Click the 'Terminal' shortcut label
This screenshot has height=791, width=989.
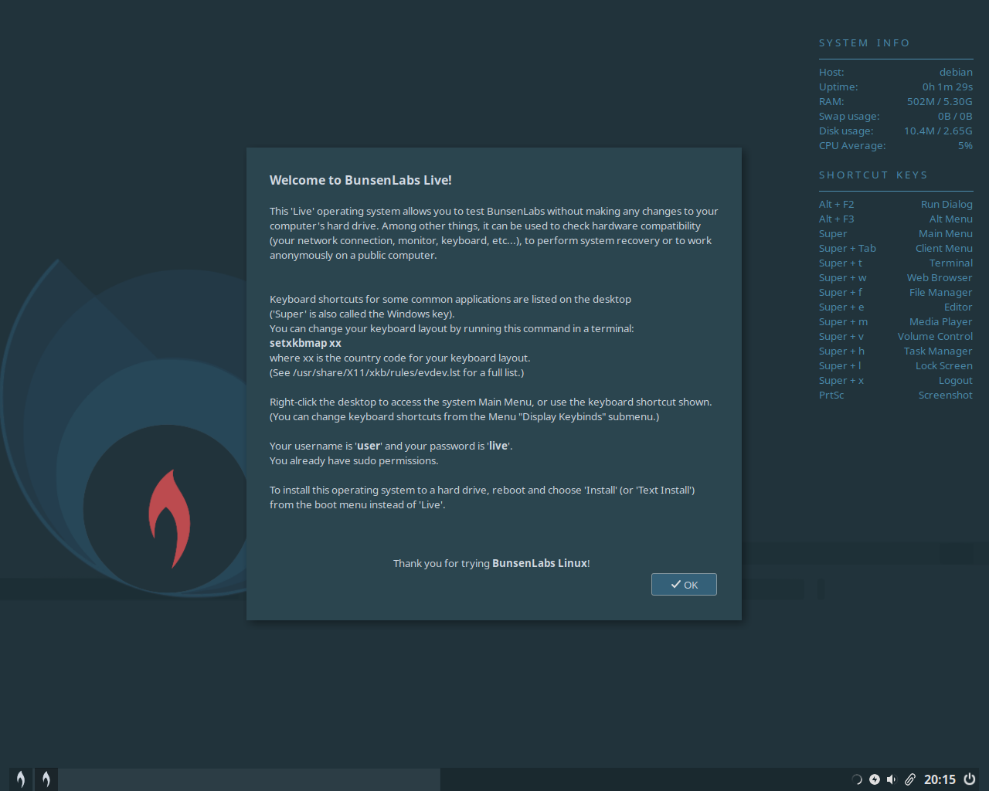tap(951, 263)
